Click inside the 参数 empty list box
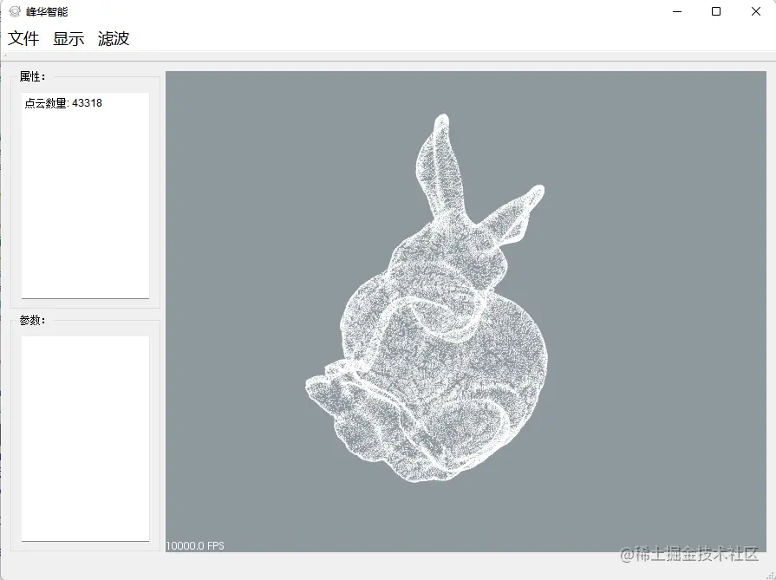This screenshot has height=580, width=776. pos(85,439)
